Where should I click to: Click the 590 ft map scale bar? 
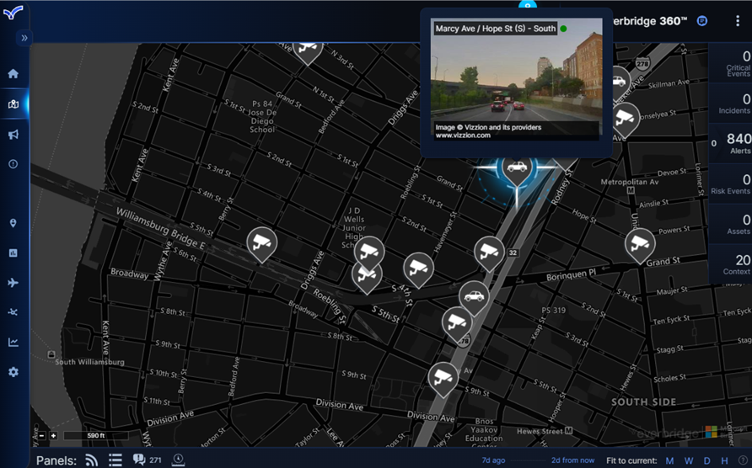(x=95, y=435)
